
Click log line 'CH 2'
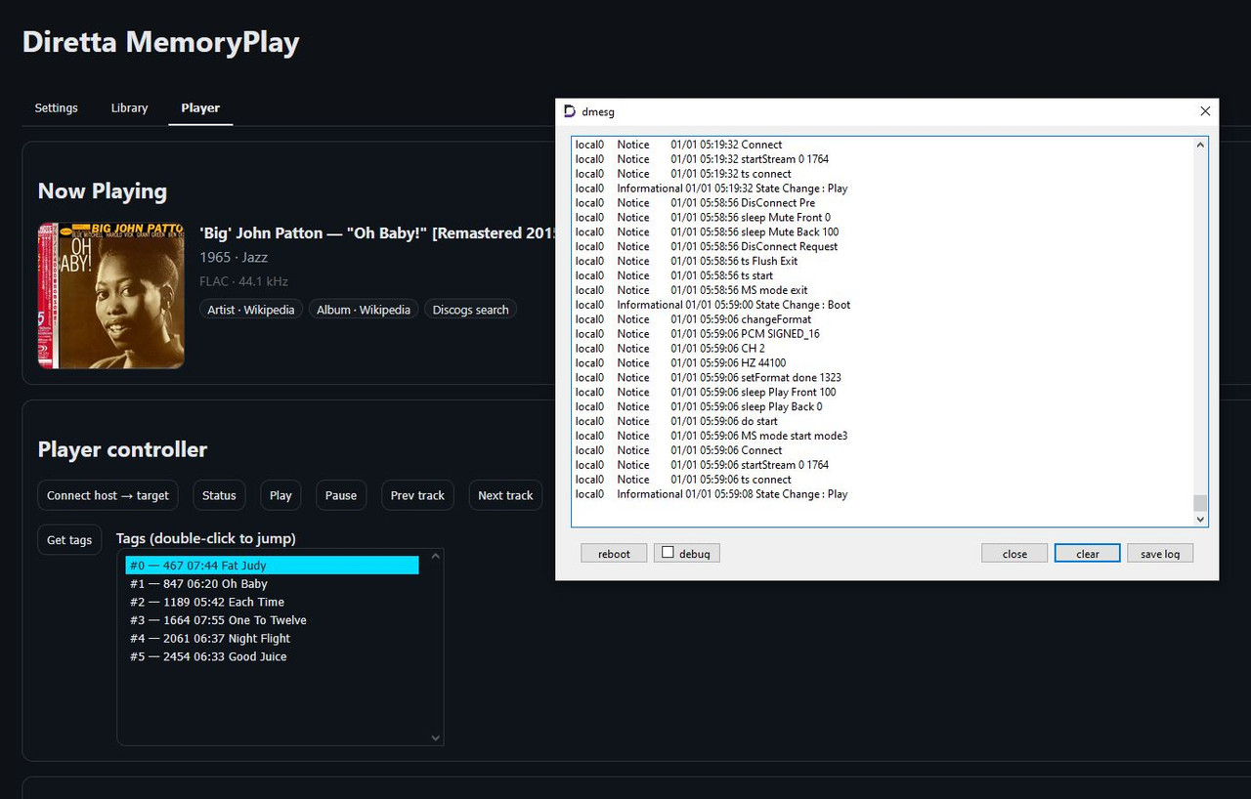[x=670, y=349]
